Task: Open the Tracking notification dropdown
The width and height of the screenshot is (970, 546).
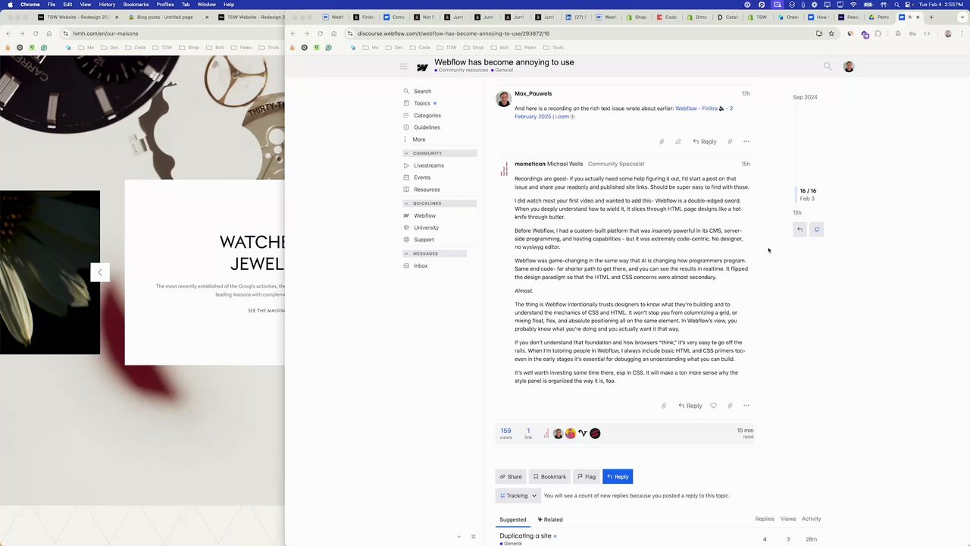Action: pos(518,496)
